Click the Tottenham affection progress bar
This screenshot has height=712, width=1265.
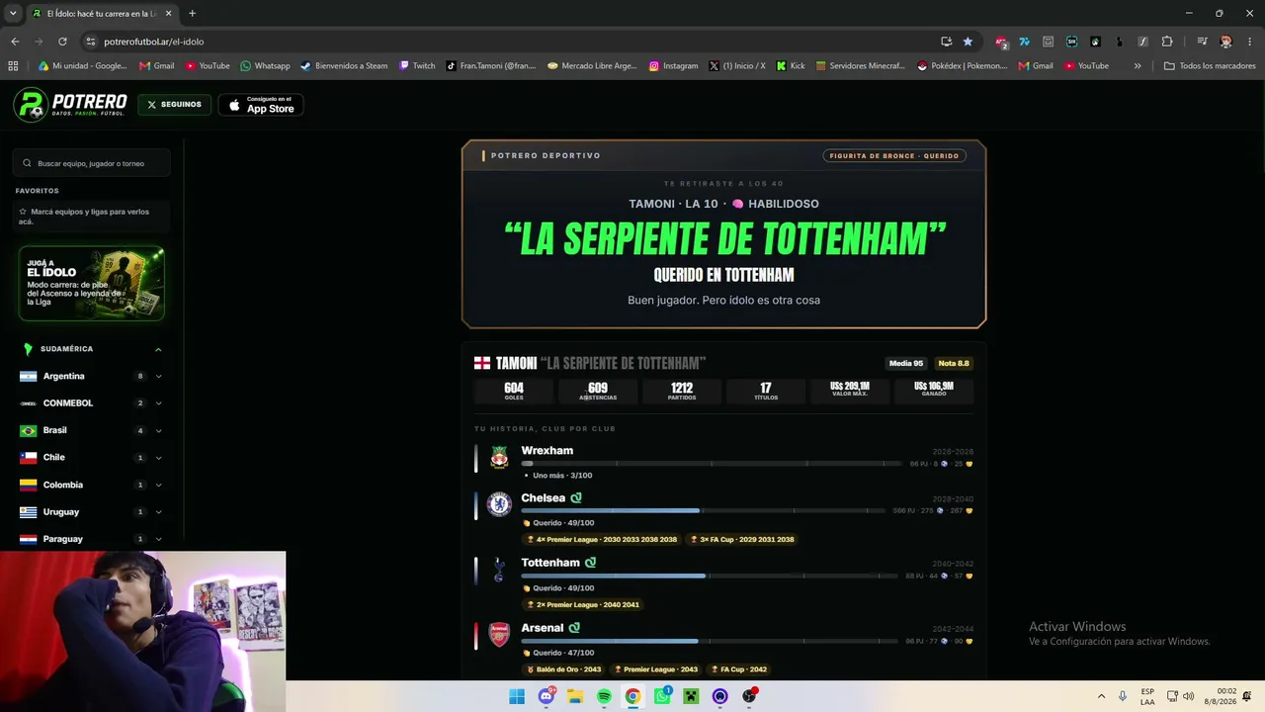tap(712, 576)
